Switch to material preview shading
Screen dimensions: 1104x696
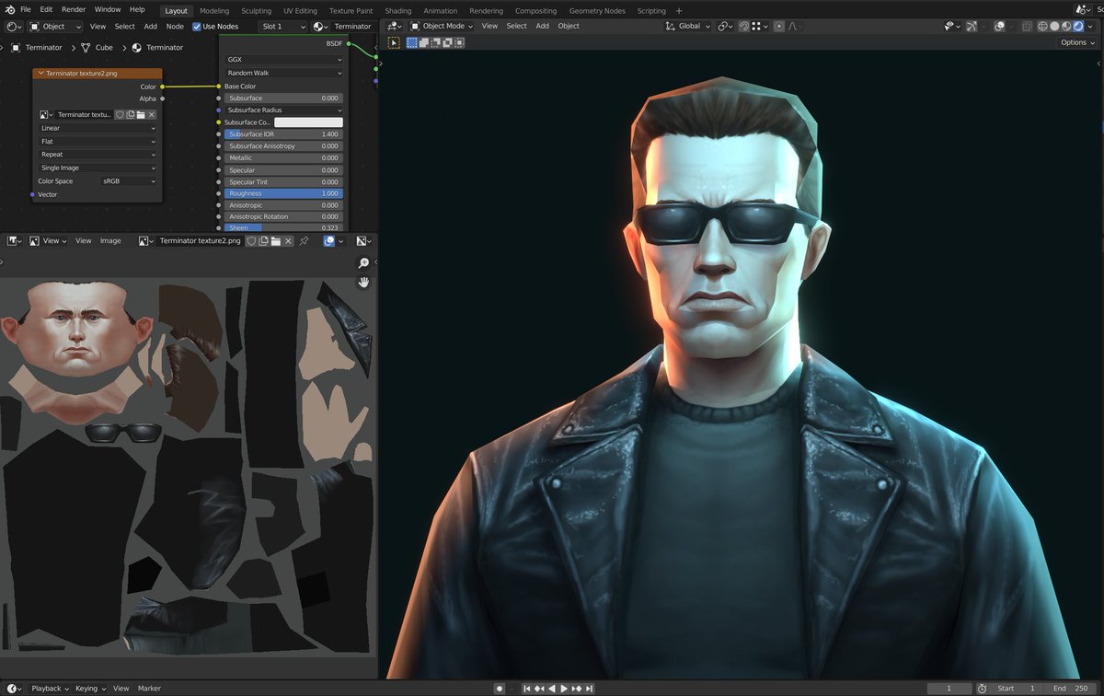[x=1066, y=26]
